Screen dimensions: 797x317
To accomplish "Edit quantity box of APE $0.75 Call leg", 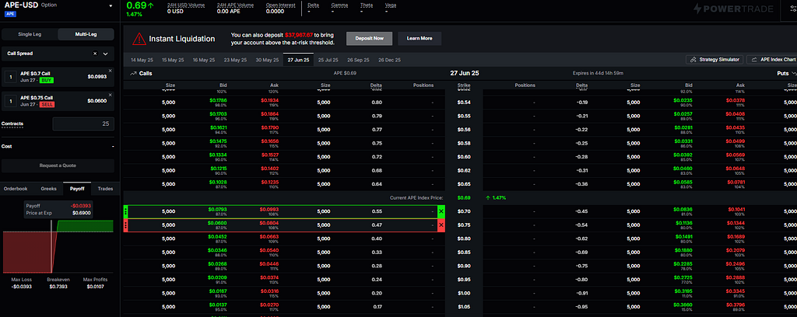I will point(9,101).
